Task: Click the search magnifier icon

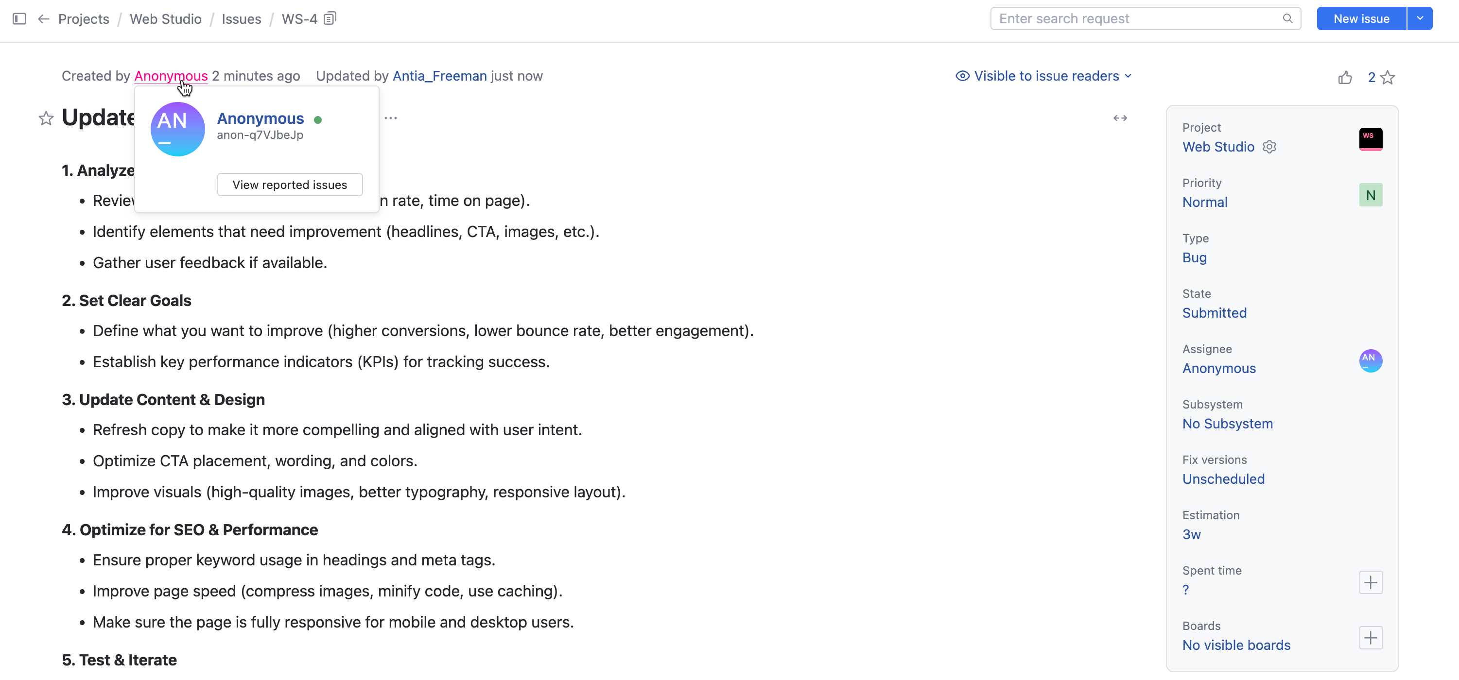Action: (1288, 18)
